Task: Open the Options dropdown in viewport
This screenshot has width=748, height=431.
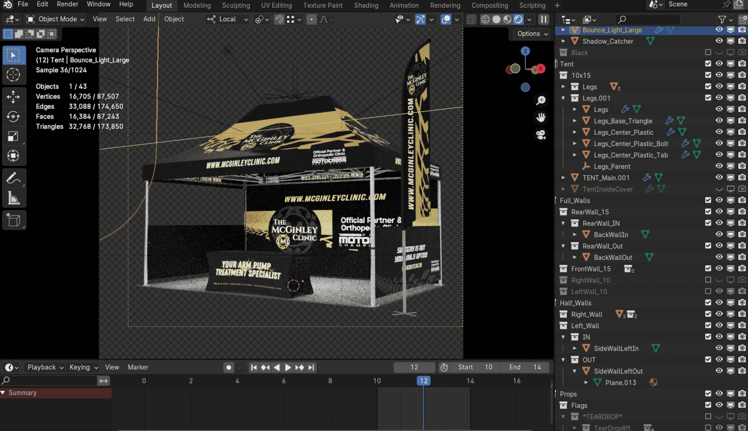Action: pos(532,34)
